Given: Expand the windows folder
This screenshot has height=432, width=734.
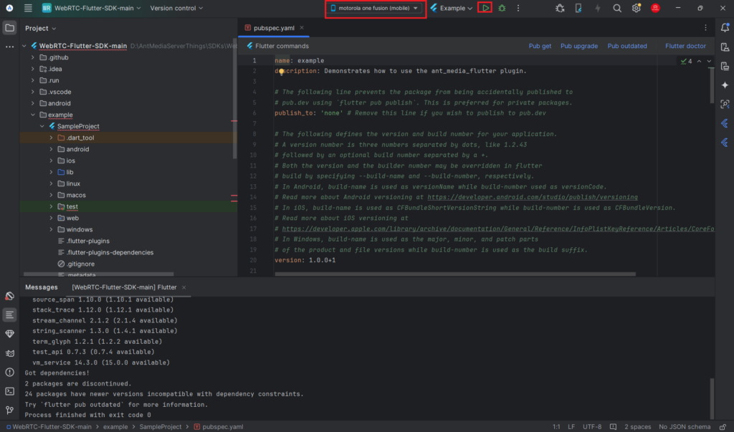Looking at the screenshot, I should [51, 229].
